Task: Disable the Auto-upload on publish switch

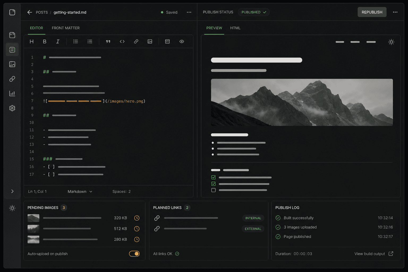Action: click(x=134, y=254)
